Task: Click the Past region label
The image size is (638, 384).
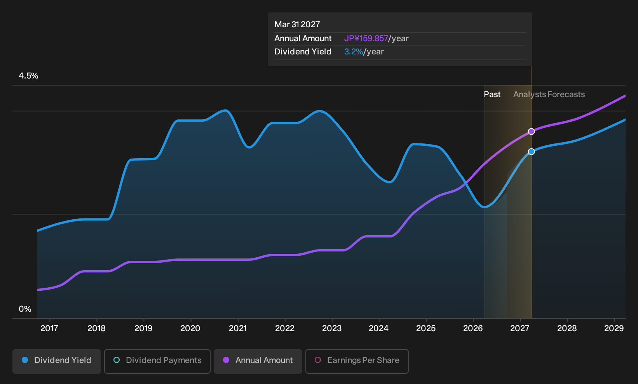Action: click(x=492, y=94)
